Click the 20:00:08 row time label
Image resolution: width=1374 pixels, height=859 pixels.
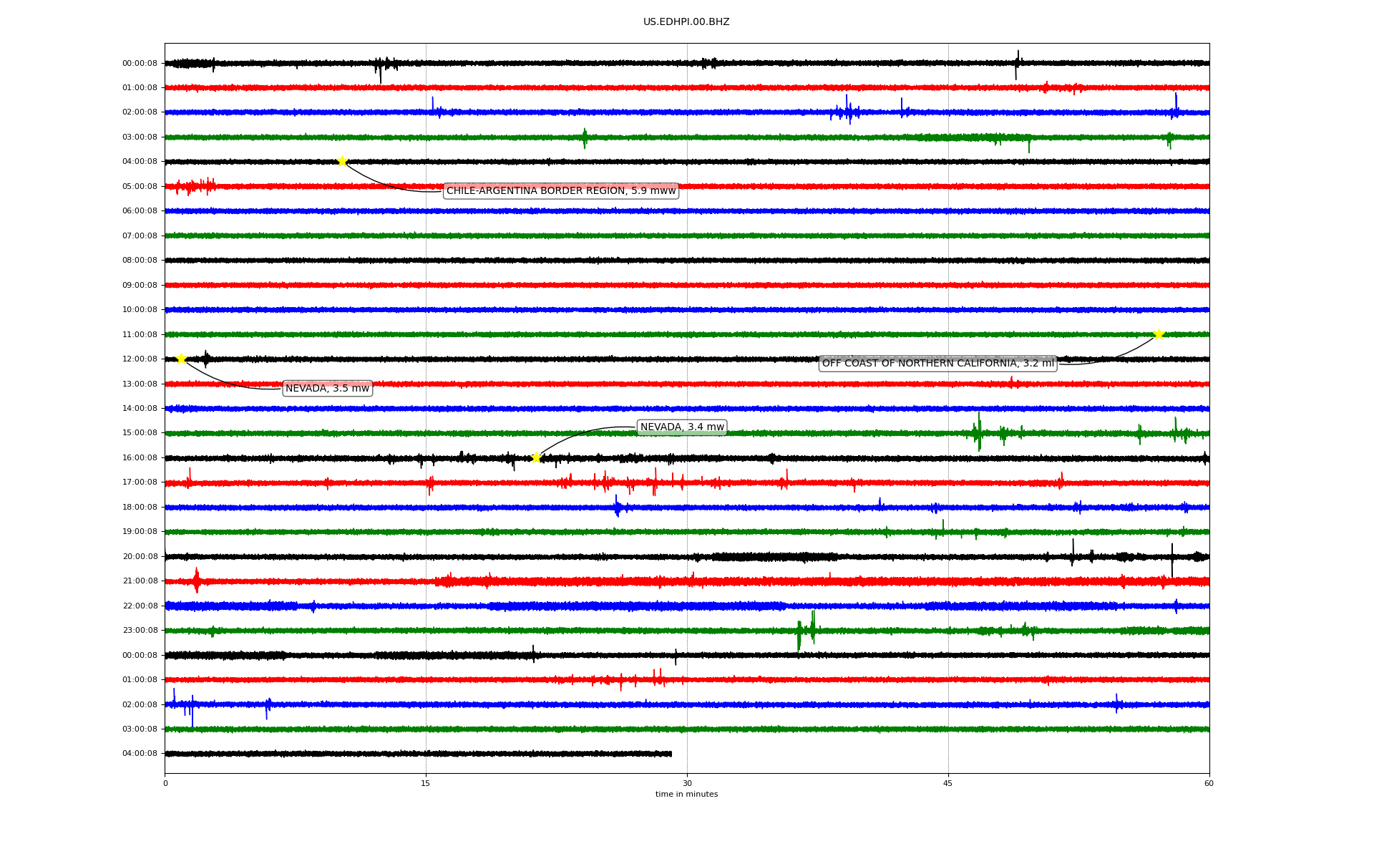[x=140, y=557]
